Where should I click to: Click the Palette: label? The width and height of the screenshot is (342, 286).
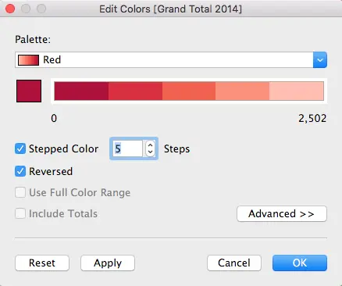33,40
